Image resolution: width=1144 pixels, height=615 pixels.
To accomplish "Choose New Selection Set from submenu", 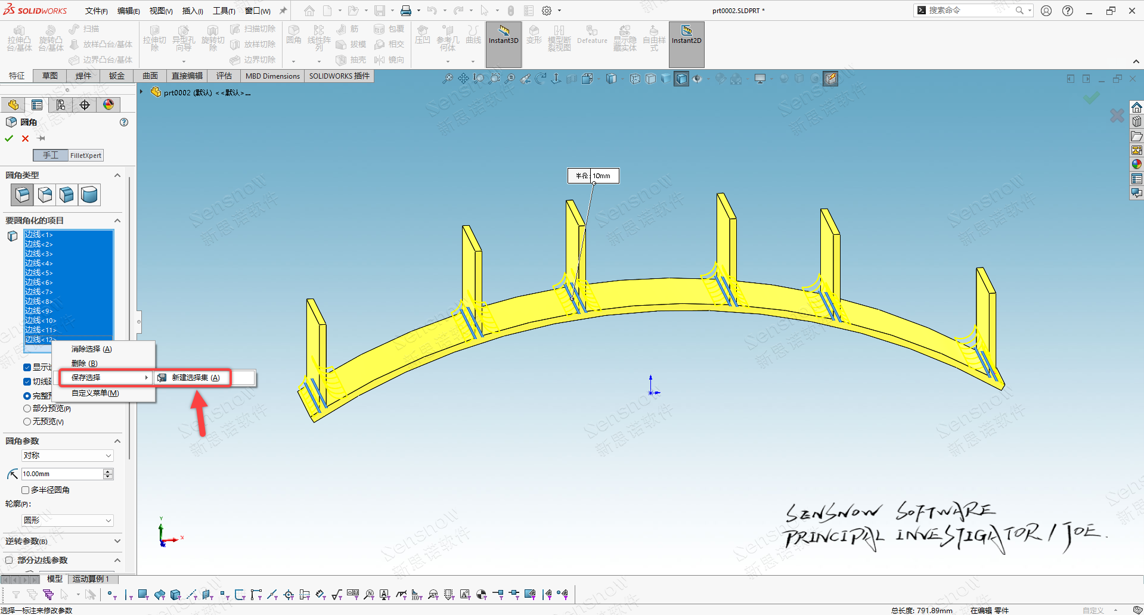I will (x=196, y=378).
